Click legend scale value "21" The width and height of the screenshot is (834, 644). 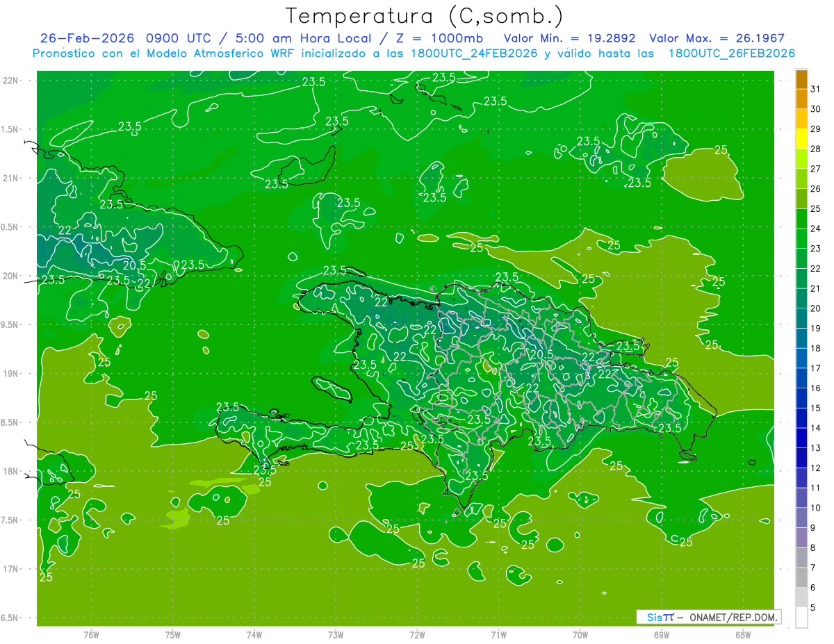point(816,288)
